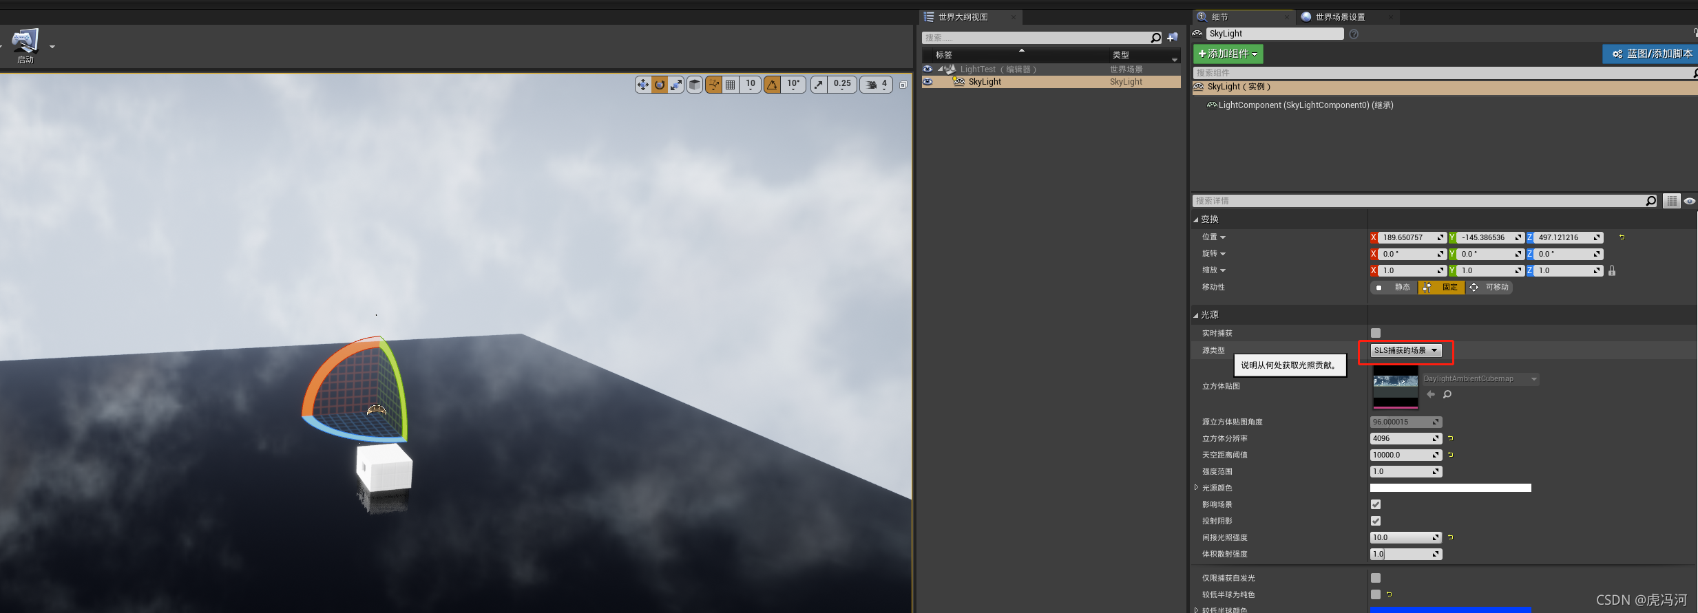1698x613 pixels.
Task: Collapse the 变换 transform section
Action: click(x=1196, y=220)
